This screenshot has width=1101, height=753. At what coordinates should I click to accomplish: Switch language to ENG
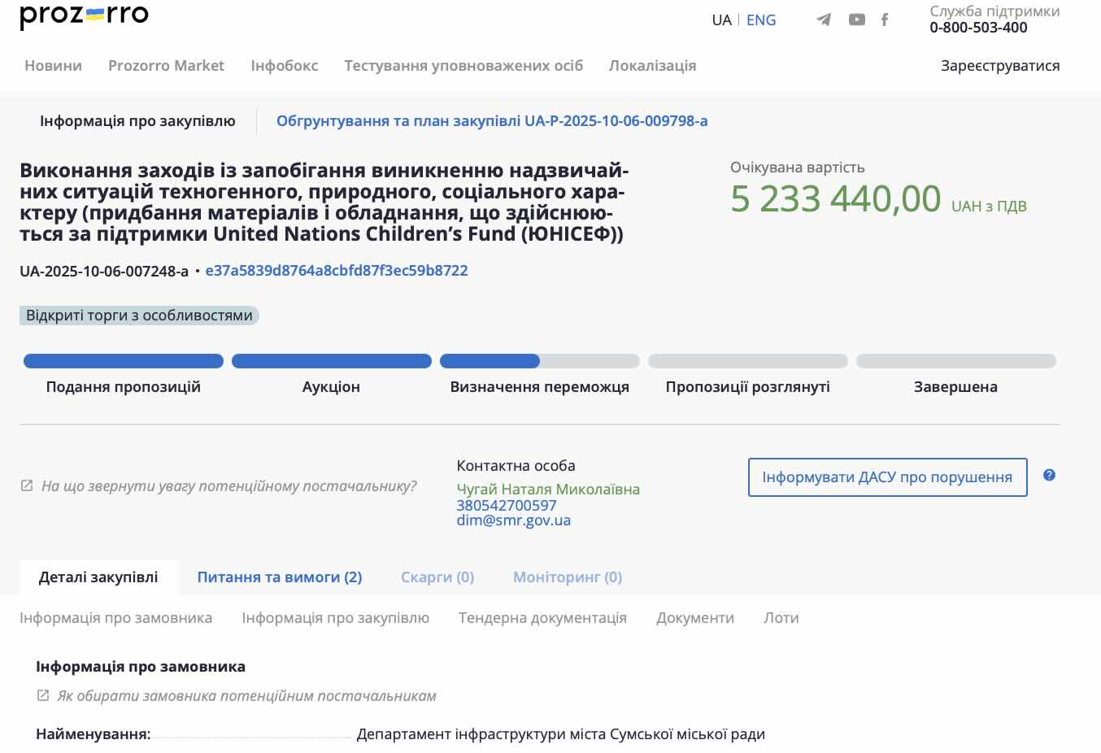(x=760, y=20)
